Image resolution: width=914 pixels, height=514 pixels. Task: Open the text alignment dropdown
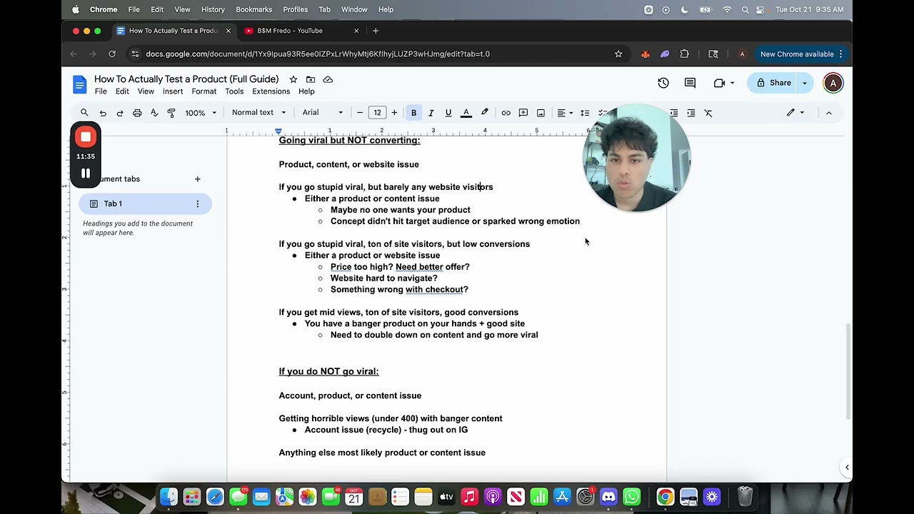(x=565, y=113)
